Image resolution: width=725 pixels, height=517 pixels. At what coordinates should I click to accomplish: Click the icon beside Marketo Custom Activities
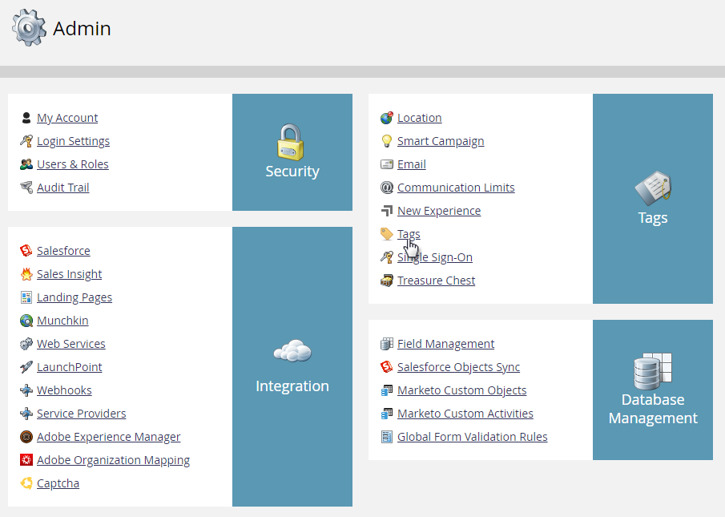pos(387,414)
